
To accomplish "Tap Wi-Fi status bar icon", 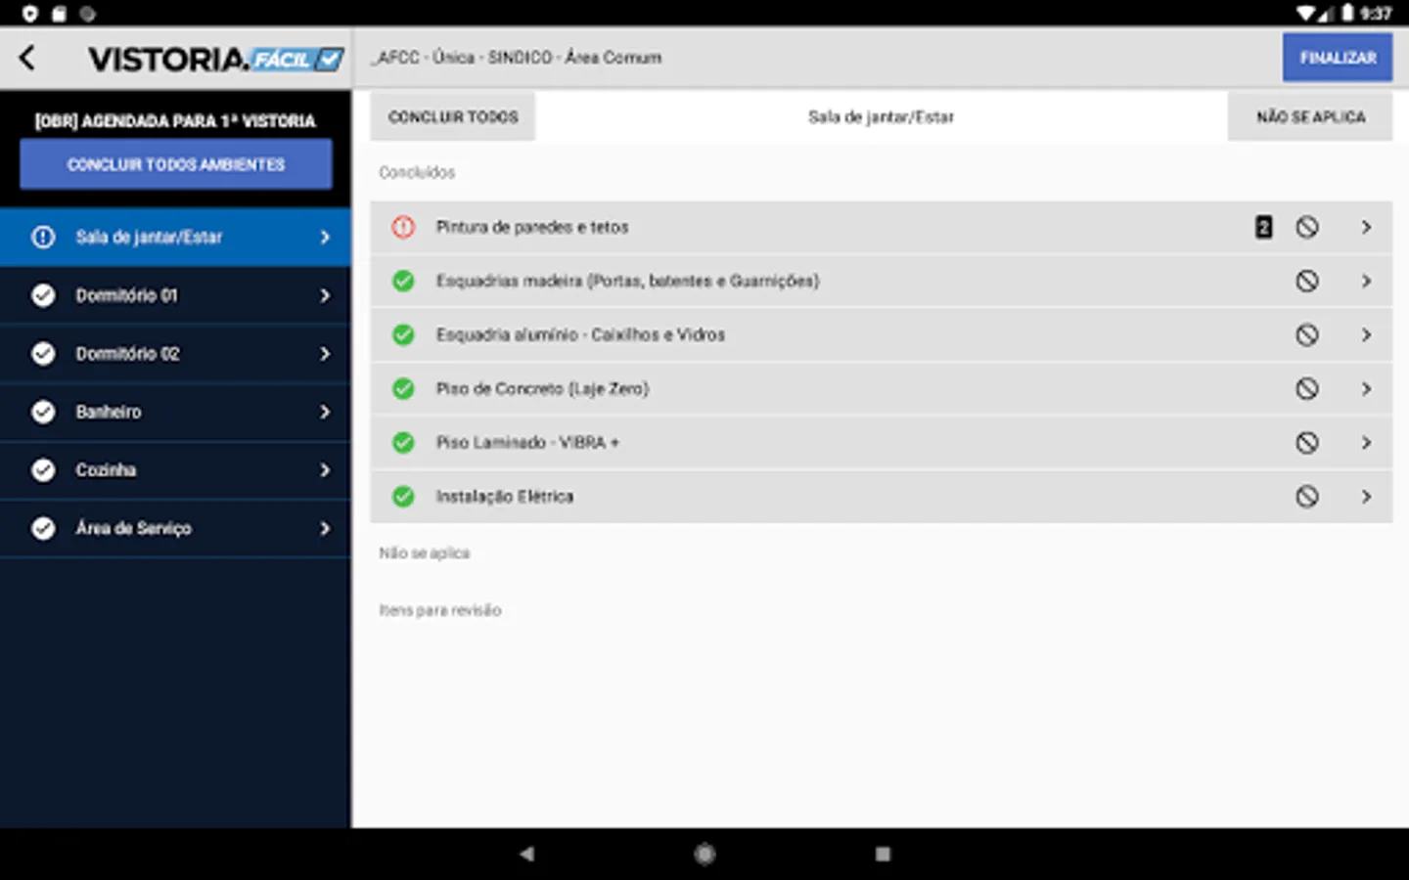I will [x=1306, y=13].
